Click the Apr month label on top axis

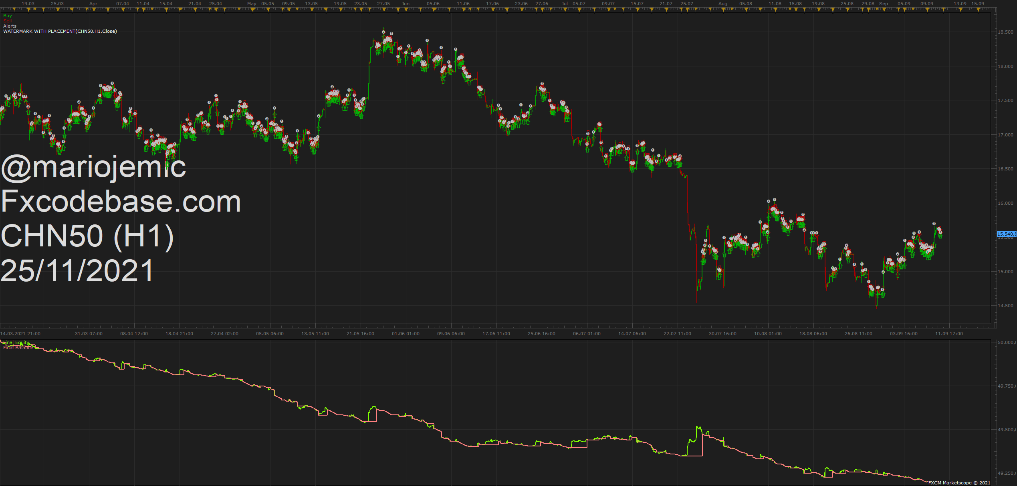93,4
